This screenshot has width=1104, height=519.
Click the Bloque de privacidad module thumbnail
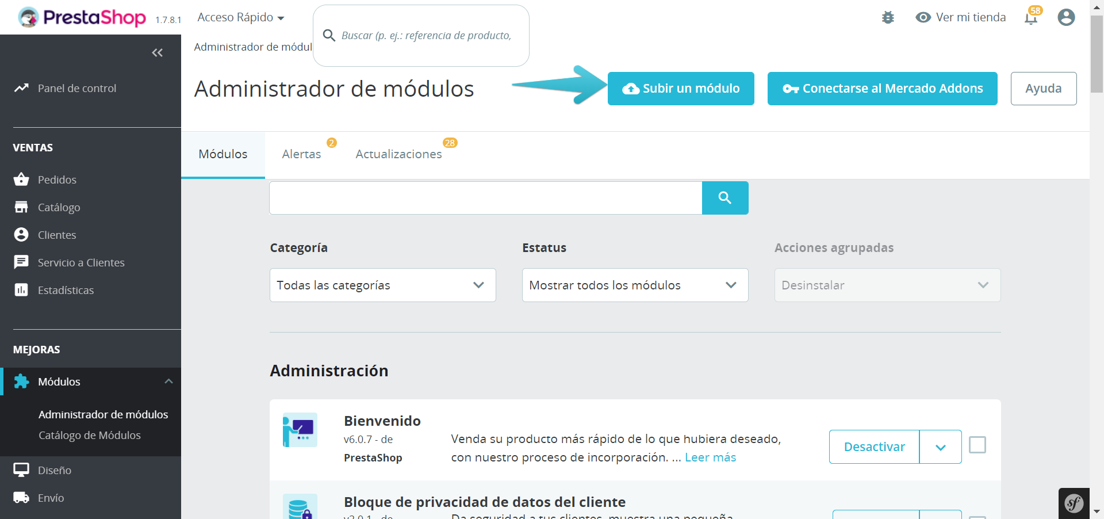300,506
